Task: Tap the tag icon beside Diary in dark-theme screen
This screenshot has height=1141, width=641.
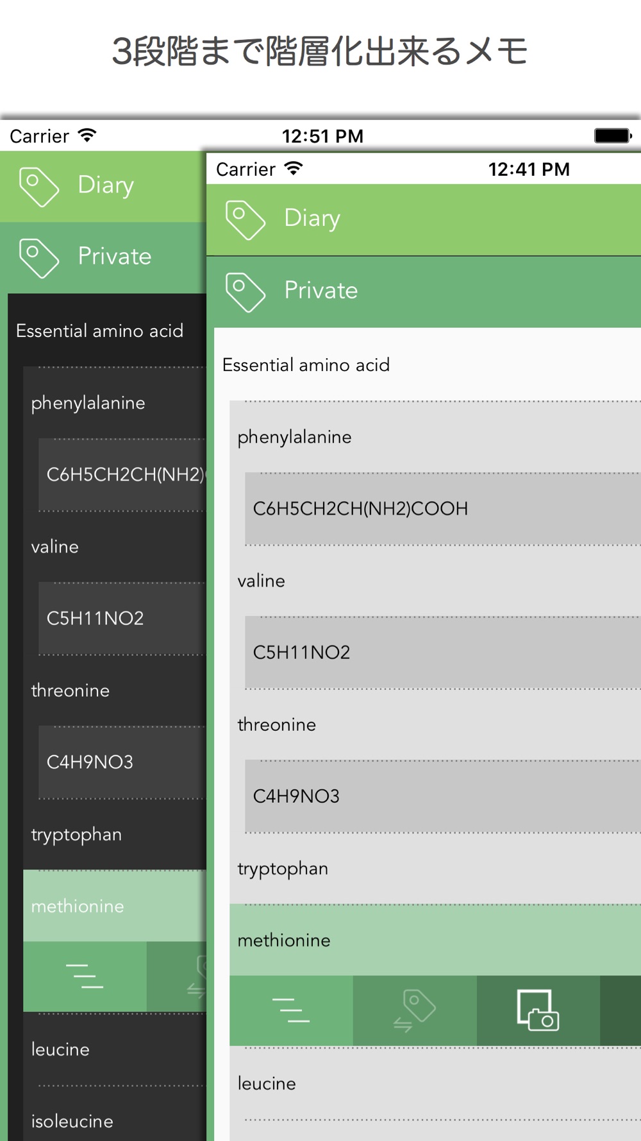Action: pyautogui.click(x=38, y=187)
